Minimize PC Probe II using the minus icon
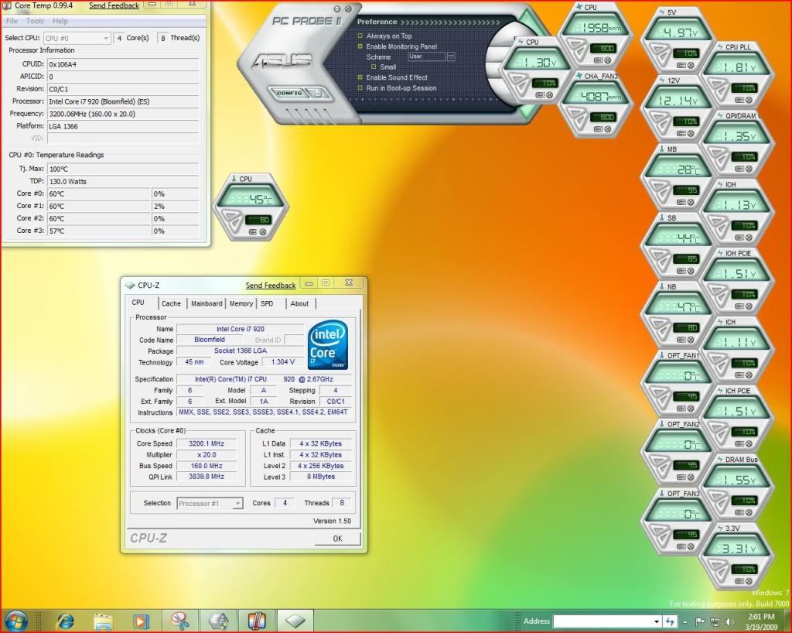The height and width of the screenshot is (633, 792). 337,9
